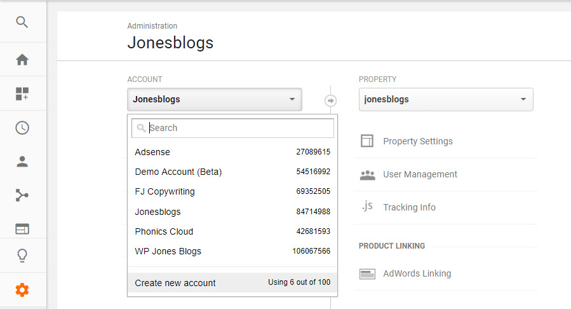Open the Admin gear icon
Image resolution: width=571 pixels, height=309 pixels.
pos(22,290)
